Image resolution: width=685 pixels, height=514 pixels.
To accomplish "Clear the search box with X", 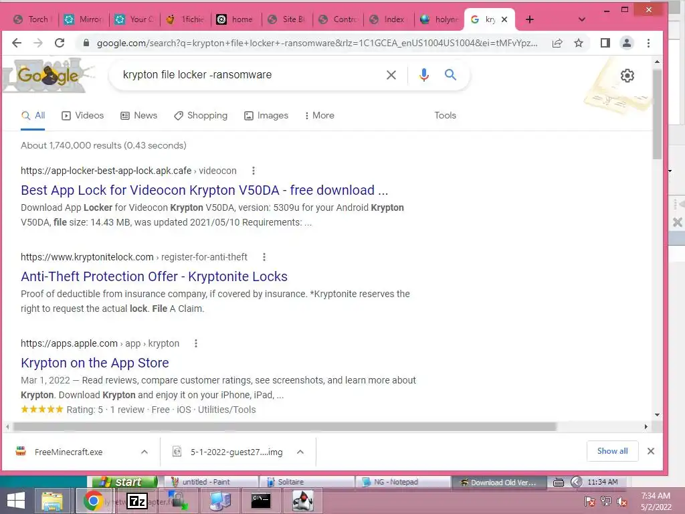I will point(391,75).
